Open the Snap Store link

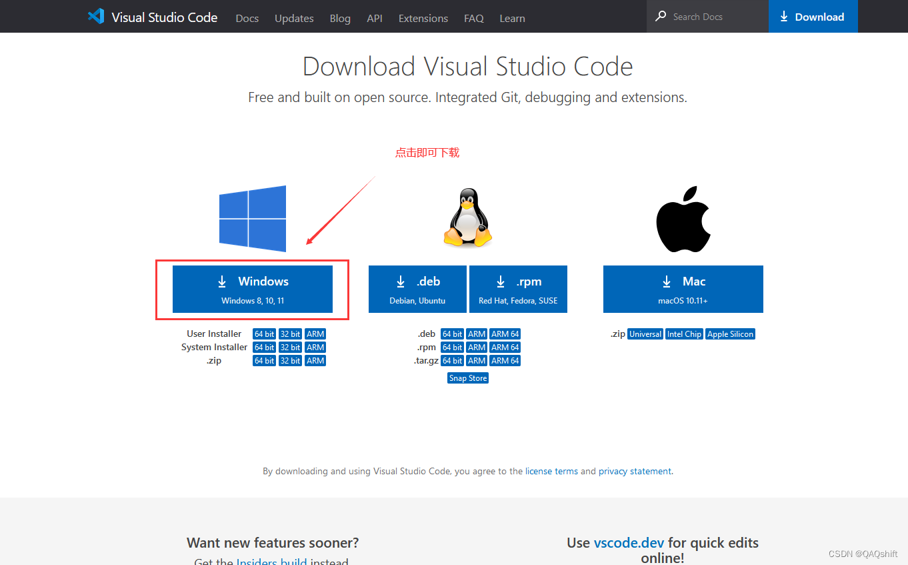tap(468, 378)
